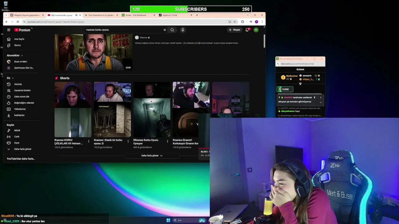Switch to Stream - Kick Dashboard tab
This screenshot has height=224, width=399.
pyautogui.click(x=139, y=15)
